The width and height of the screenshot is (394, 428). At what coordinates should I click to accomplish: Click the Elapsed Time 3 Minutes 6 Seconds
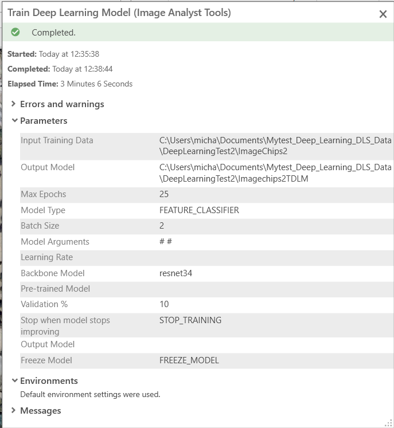pyautogui.click(x=96, y=84)
